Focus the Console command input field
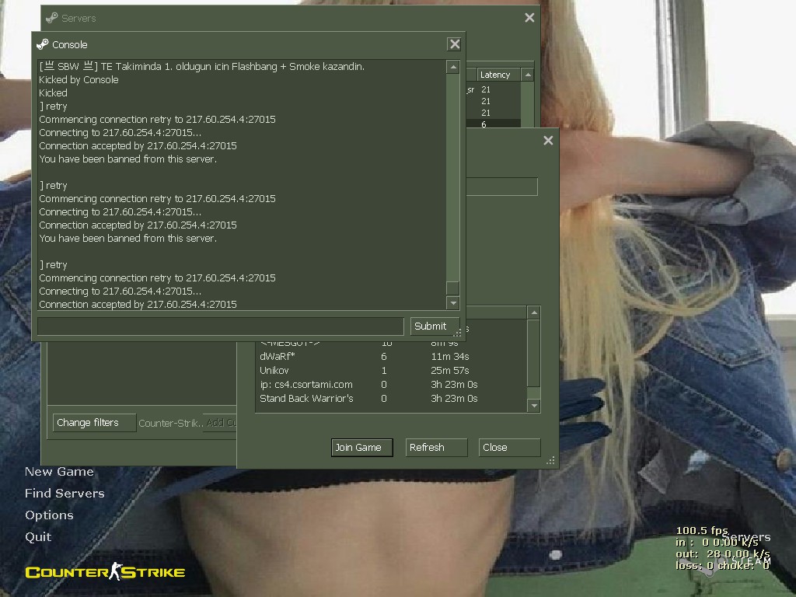Screen dimensions: 796x597 (x=220, y=326)
